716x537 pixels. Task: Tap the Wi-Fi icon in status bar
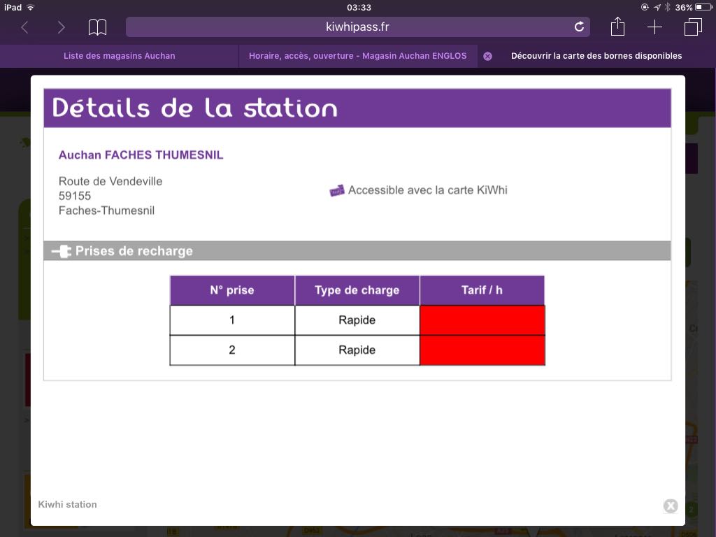point(31,7)
